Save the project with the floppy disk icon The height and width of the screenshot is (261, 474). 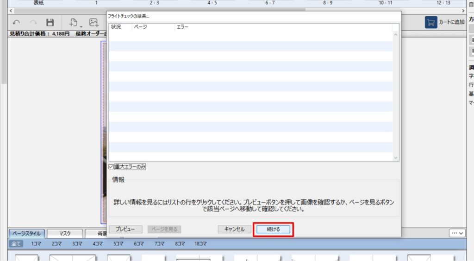coord(50,22)
